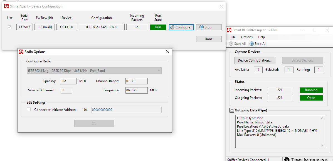Click Stop All toolbar button

[x=258, y=44]
